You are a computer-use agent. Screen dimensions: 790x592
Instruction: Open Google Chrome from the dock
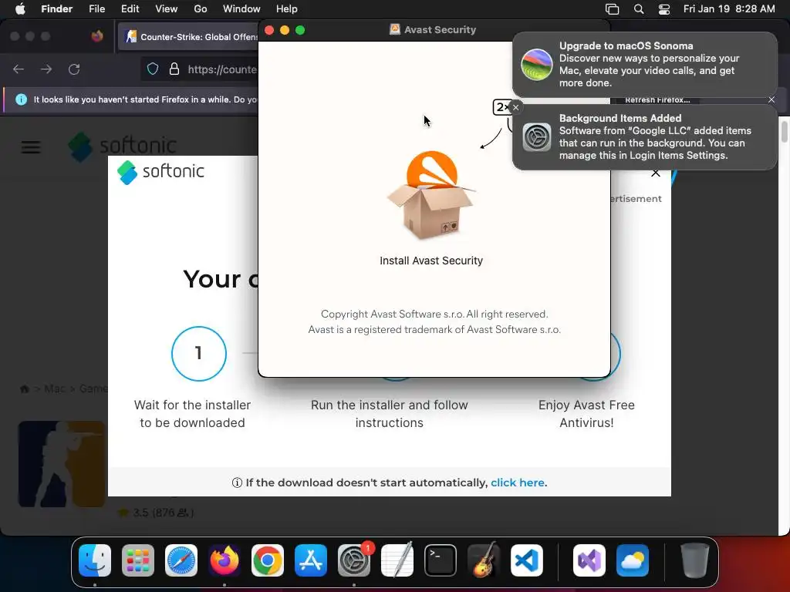pos(268,560)
